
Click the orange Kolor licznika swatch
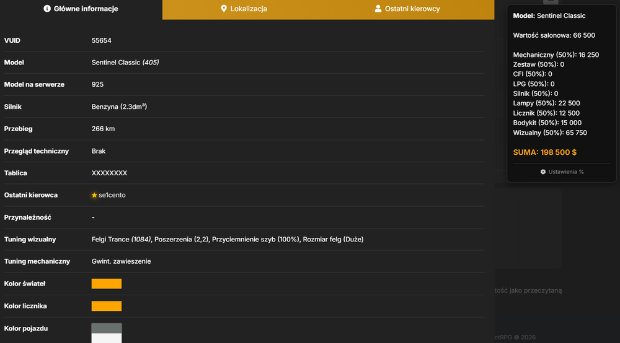[107, 306]
